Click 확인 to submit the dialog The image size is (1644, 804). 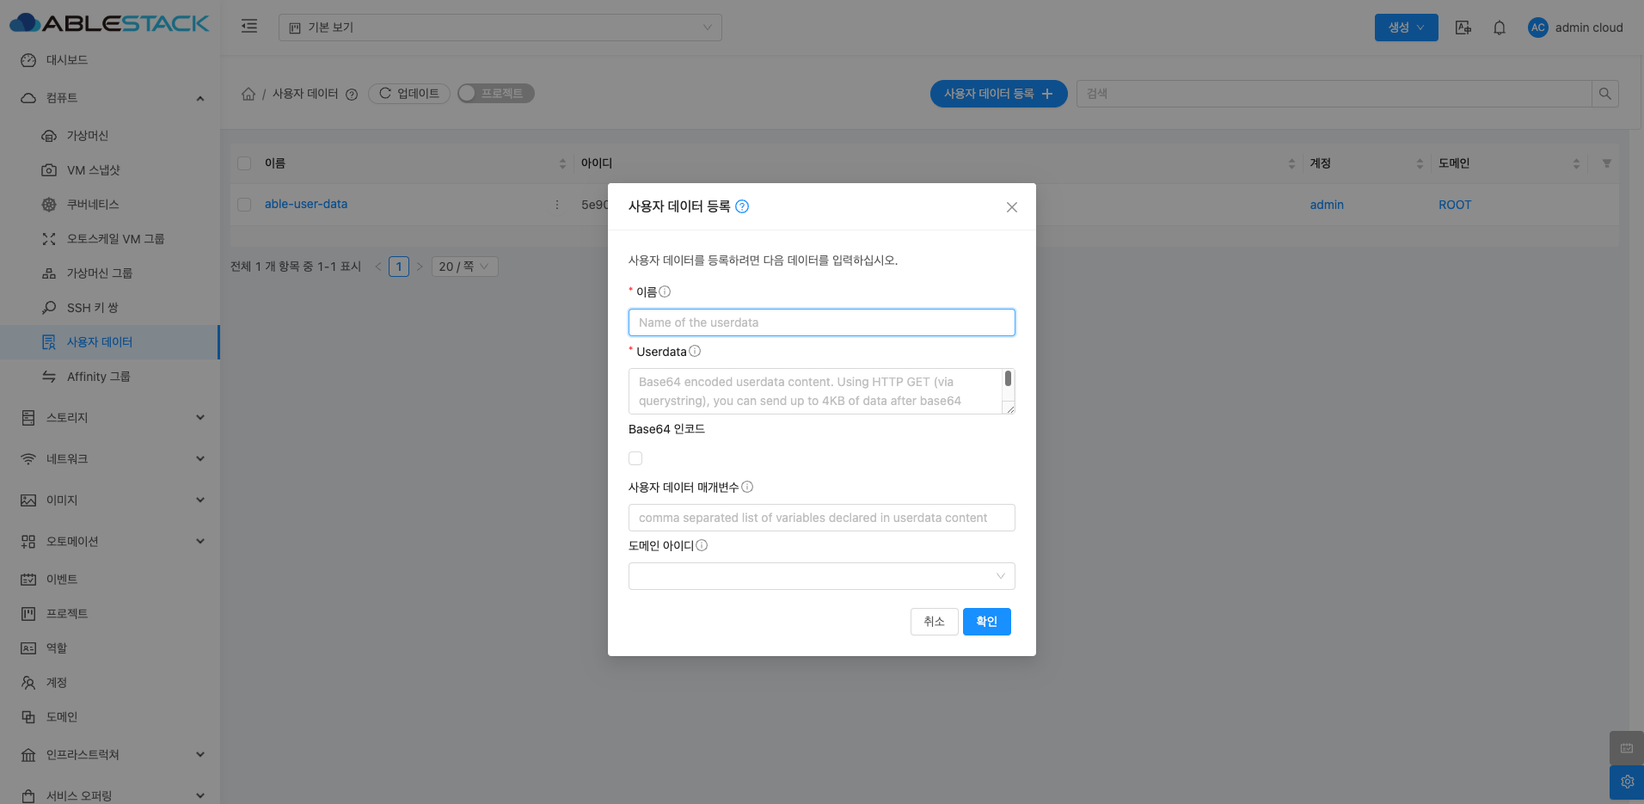pyautogui.click(x=986, y=622)
